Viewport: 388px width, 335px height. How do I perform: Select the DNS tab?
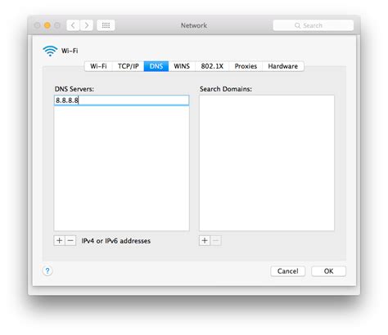pyautogui.click(x=156, y=66)
